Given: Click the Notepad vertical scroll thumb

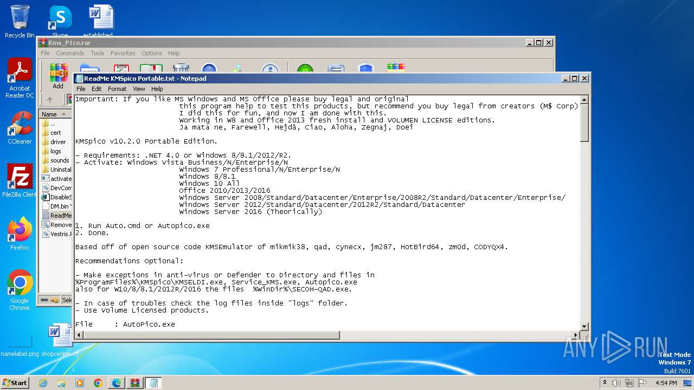Looking at the screenshot, I should click(584, 123).
